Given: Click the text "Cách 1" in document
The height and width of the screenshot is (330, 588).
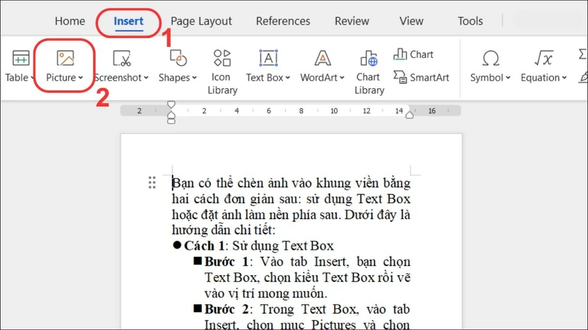Looking at the screenshot, I should 204,246.
